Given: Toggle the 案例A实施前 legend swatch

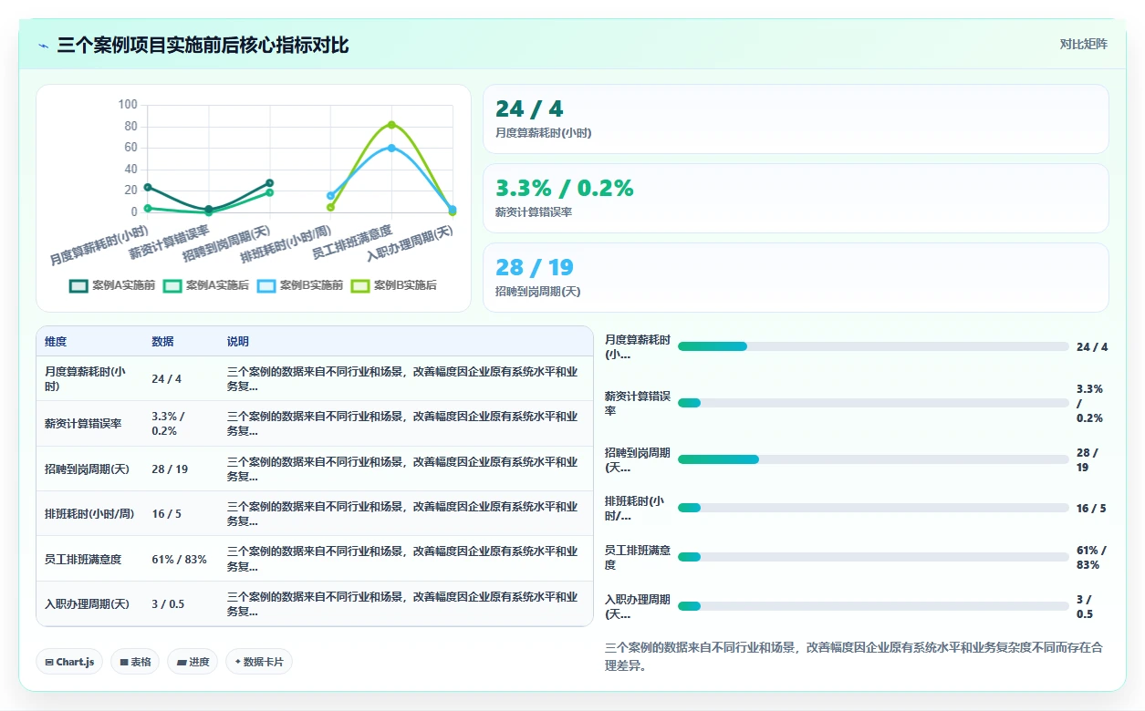Looking at the screenshot, I should pyautogui.click(x=79, y=285).
